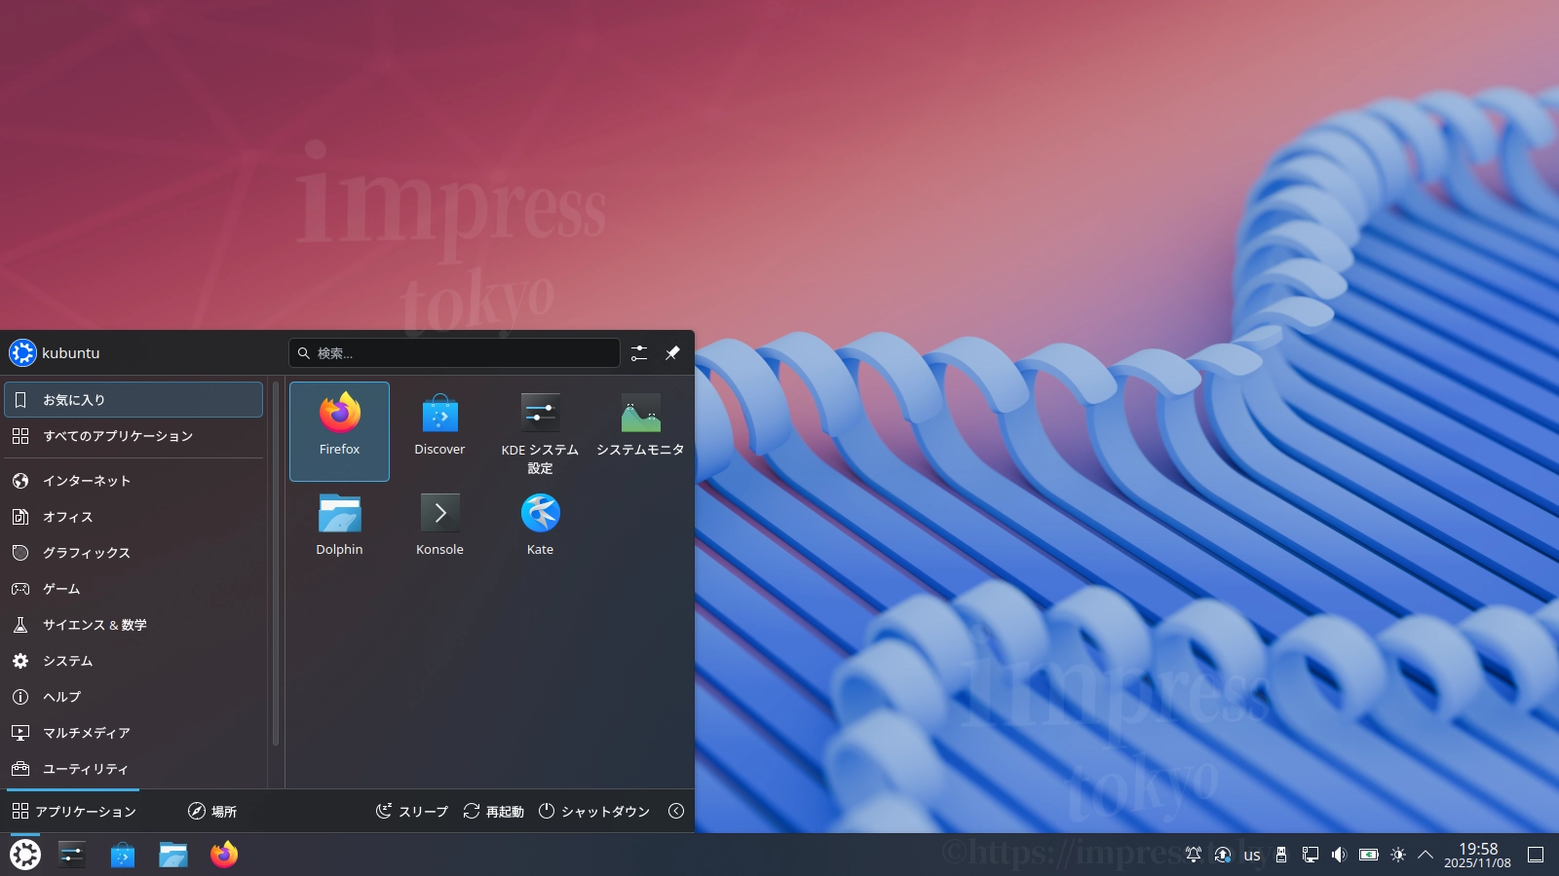Open the インターネット category
The image size is (1559, 876).
[133, 481]
